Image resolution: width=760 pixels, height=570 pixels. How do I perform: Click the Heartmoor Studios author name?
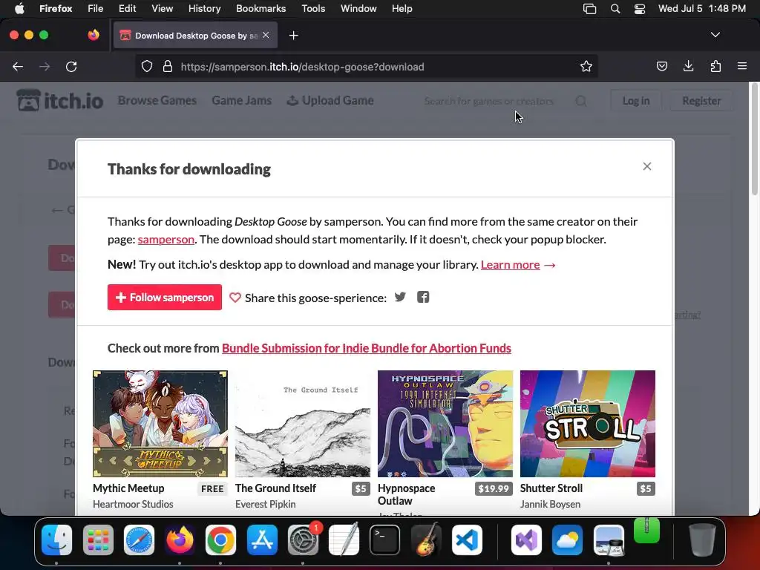click(133, 504)
